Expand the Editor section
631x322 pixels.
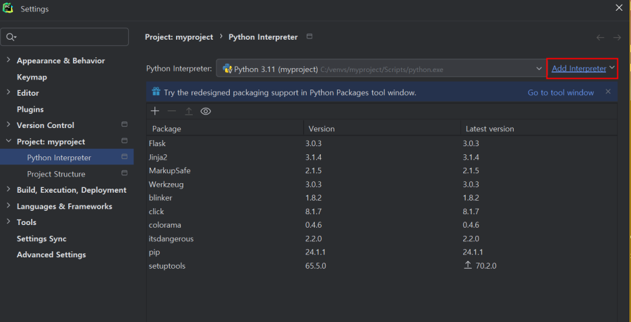click(x=9, y=92)
